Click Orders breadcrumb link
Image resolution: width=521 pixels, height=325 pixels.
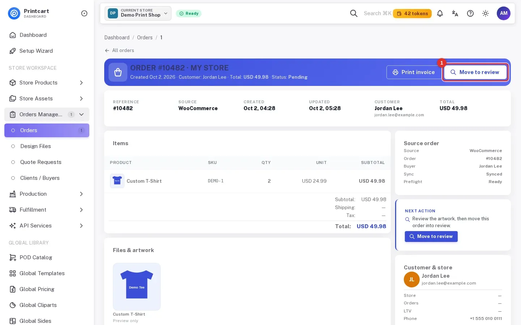pos(145,38)
